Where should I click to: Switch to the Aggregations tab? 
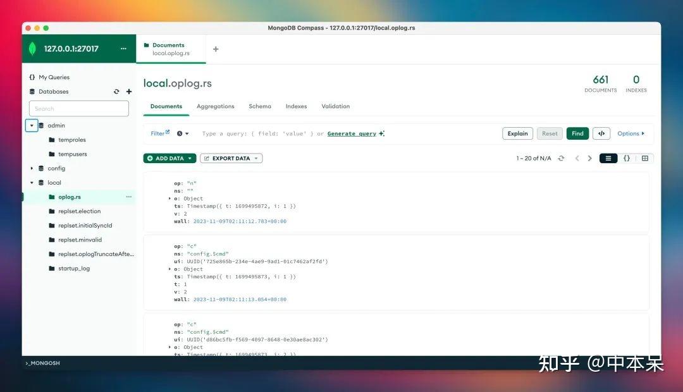pos(215,106)
